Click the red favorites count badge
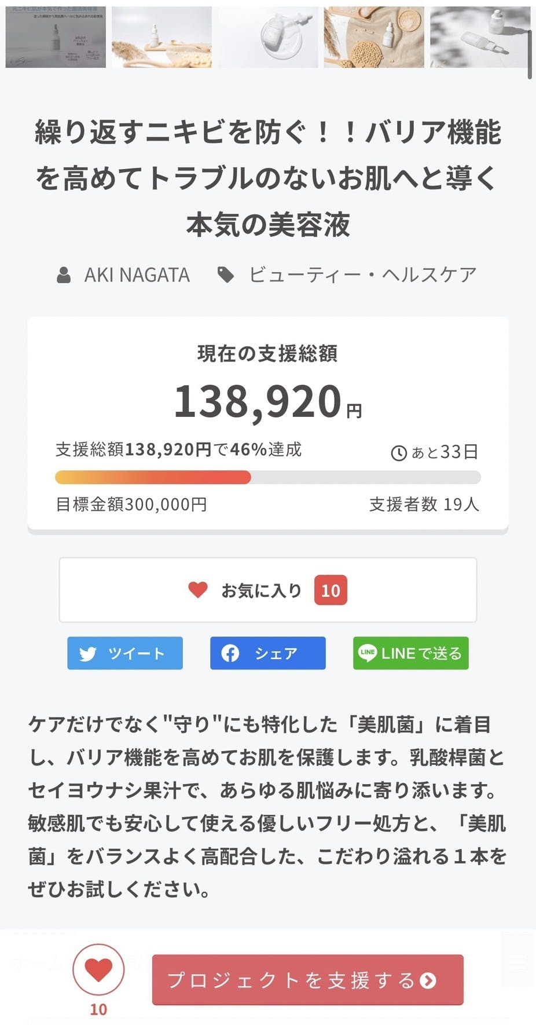 point(331,590)
